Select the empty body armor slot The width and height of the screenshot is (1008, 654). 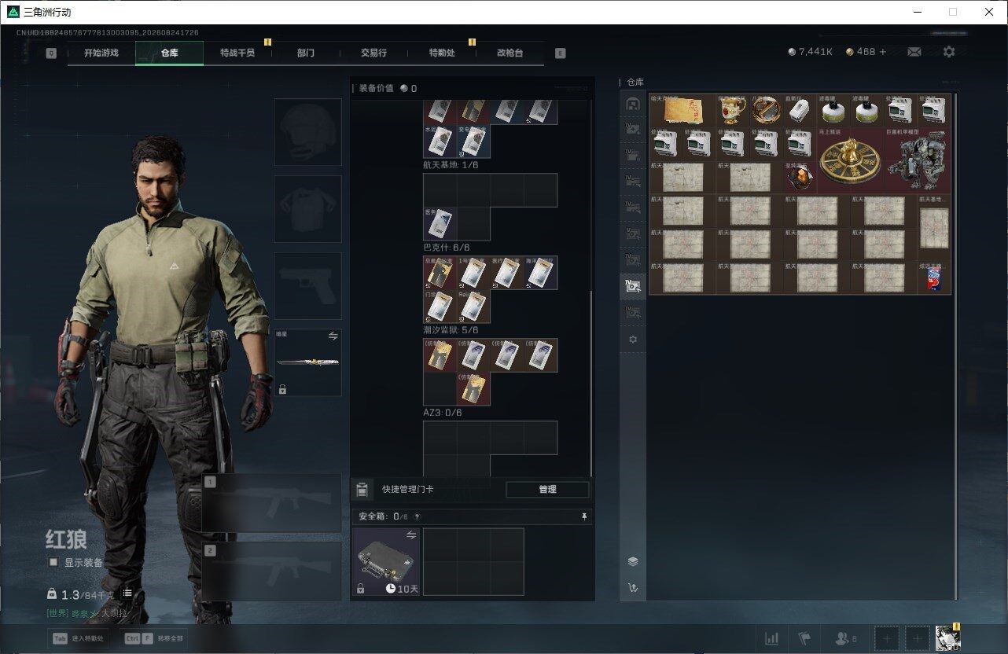coord(307,208)
